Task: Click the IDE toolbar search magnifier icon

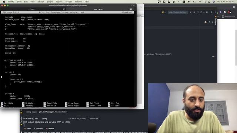Action: coord(211,12)
